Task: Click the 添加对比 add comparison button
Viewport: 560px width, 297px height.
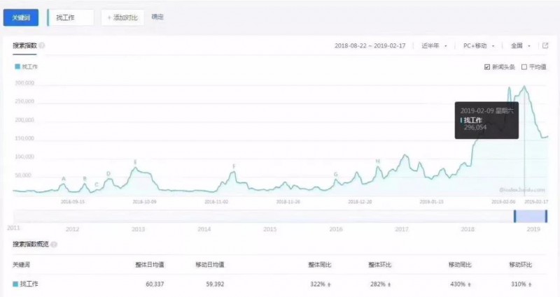Action: 122,17
